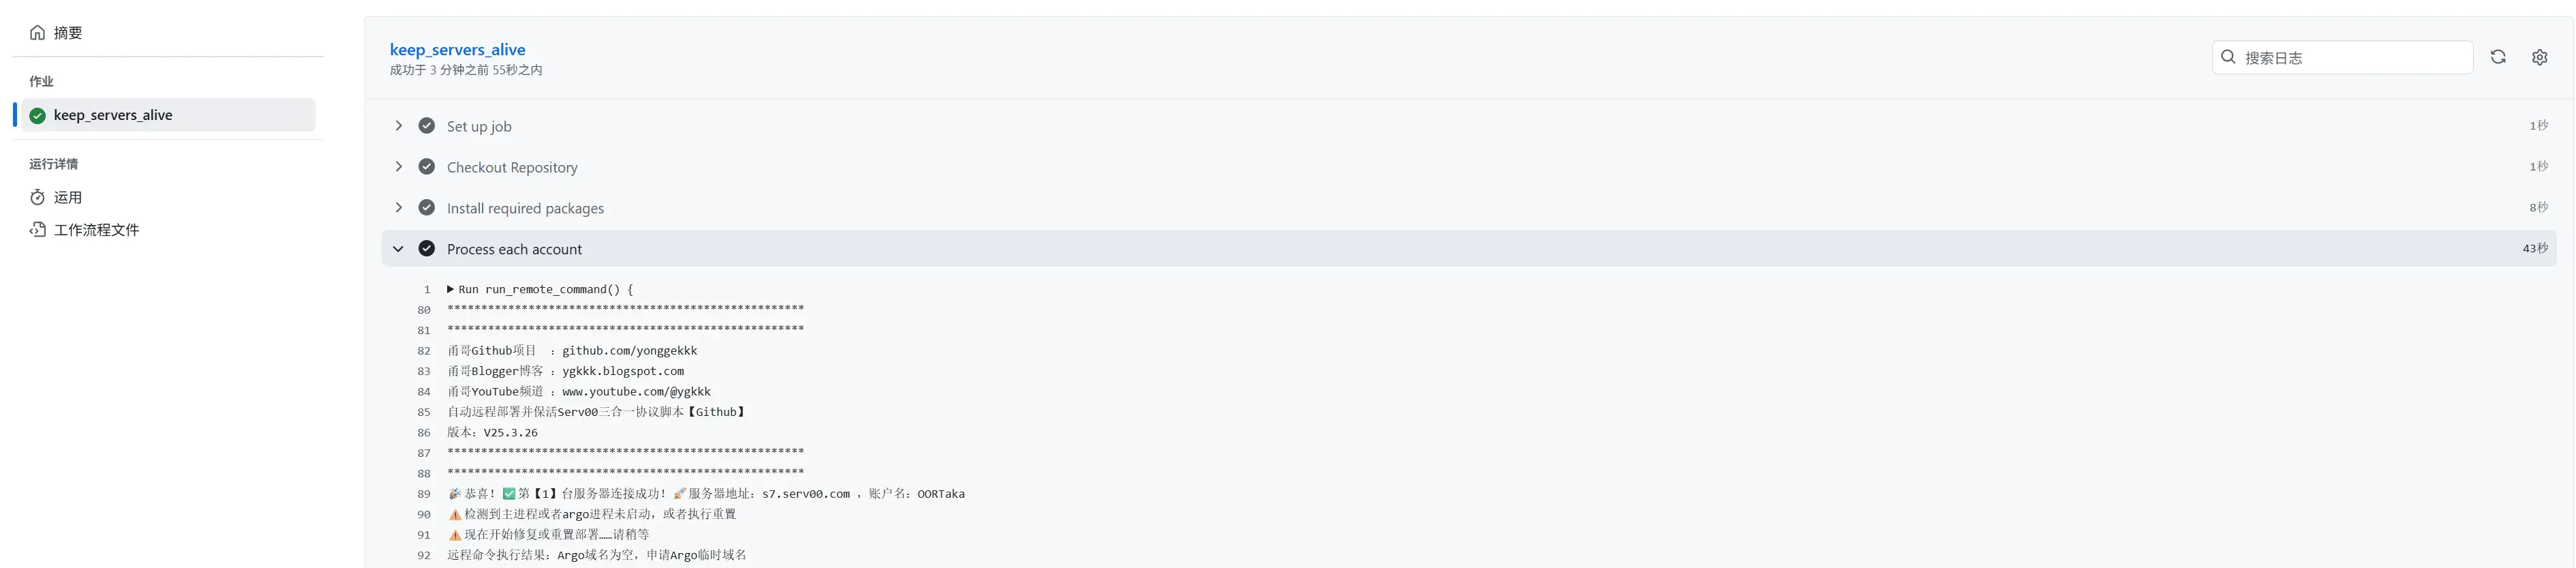Click the 工作流程文件 workflow file icon
Viewport: 2576px width, 568px height.
[37, 230]
